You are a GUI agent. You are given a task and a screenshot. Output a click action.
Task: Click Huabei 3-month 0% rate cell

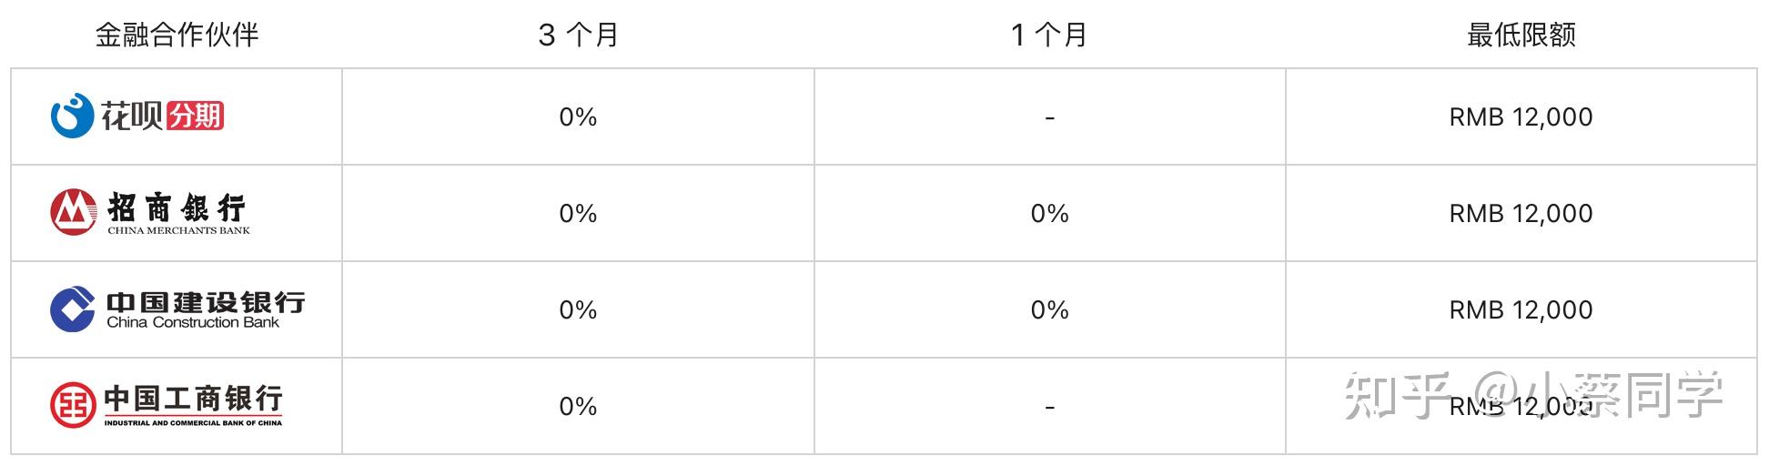coord(578,117)
